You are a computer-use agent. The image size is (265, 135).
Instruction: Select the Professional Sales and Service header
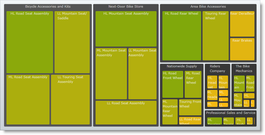pos(231,113)
